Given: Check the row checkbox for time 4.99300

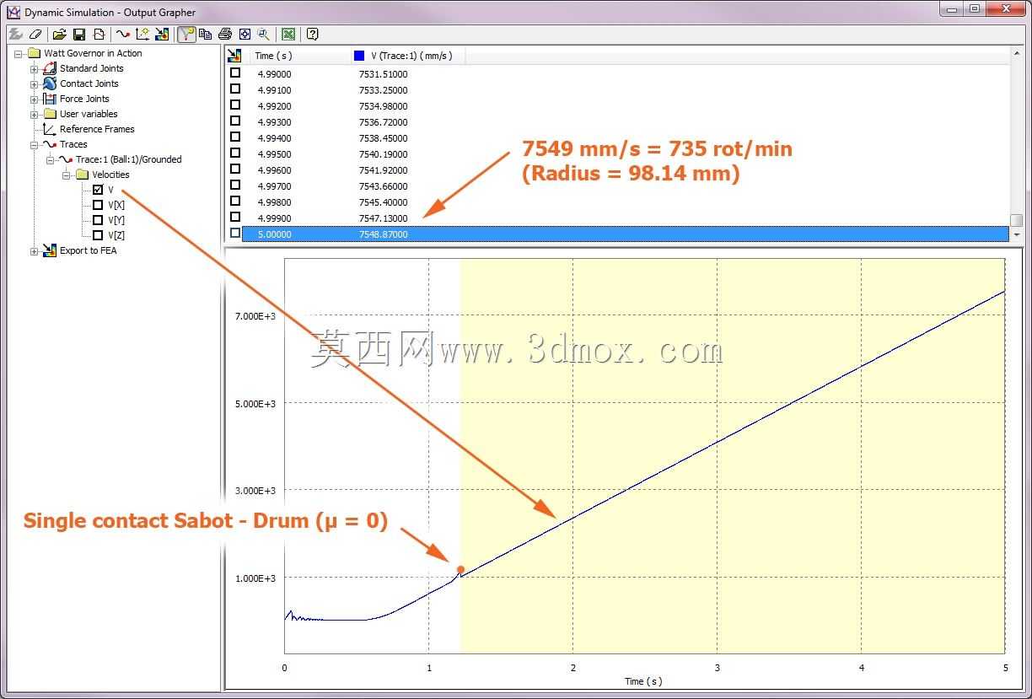Looking at the screenshot, I should click(235, 121).
